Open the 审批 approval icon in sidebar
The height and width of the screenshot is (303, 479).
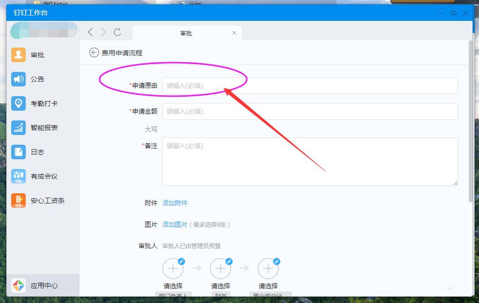(18, 55)
